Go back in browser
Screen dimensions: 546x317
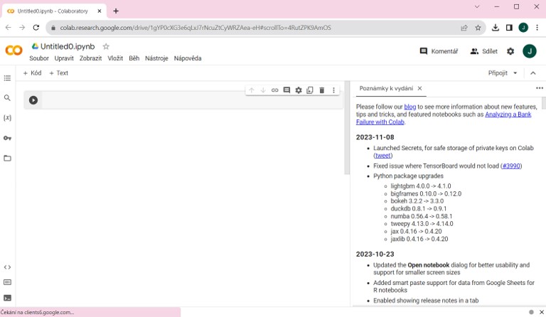pyautogui.click(x=9, y=28)
